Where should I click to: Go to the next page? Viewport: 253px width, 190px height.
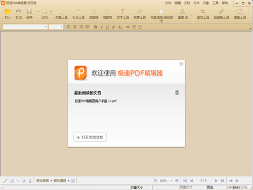(216, 181)
